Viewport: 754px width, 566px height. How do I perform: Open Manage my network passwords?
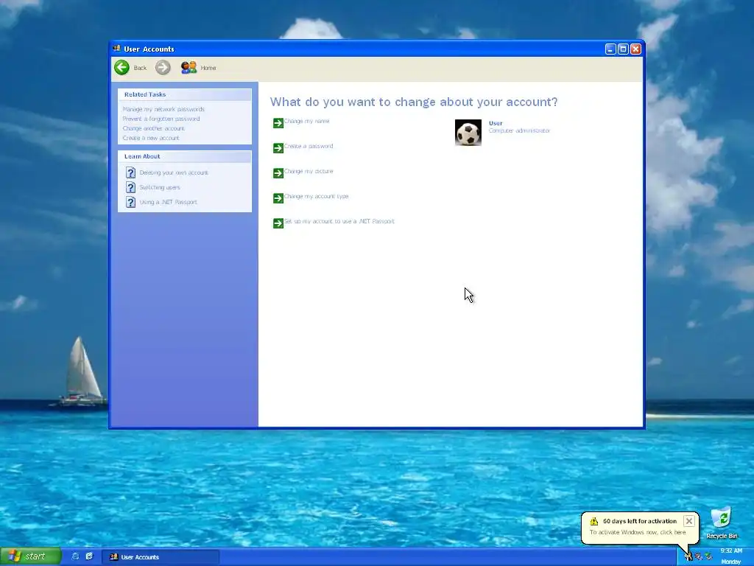pyautogui.click(x=163, y=109)
